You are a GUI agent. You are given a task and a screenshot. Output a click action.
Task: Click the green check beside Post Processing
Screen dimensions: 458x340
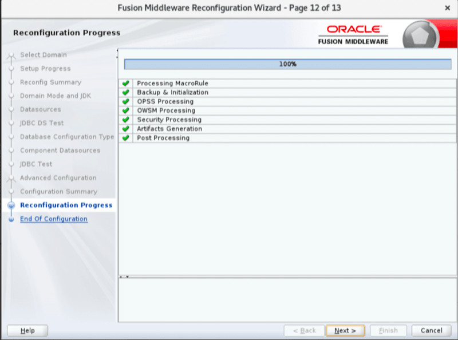pyautogui.click(x=126, y=137)
